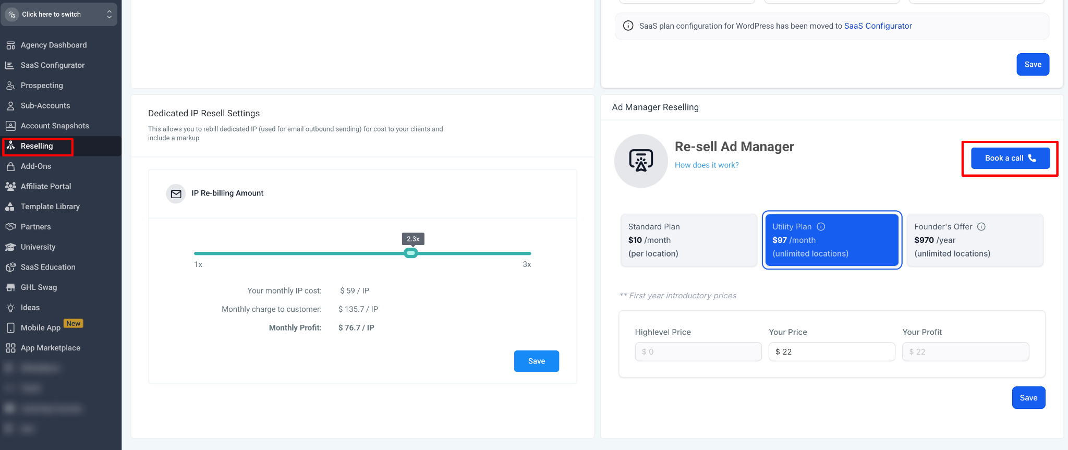Click the Account Snapshots icon

tap(10, 126)
